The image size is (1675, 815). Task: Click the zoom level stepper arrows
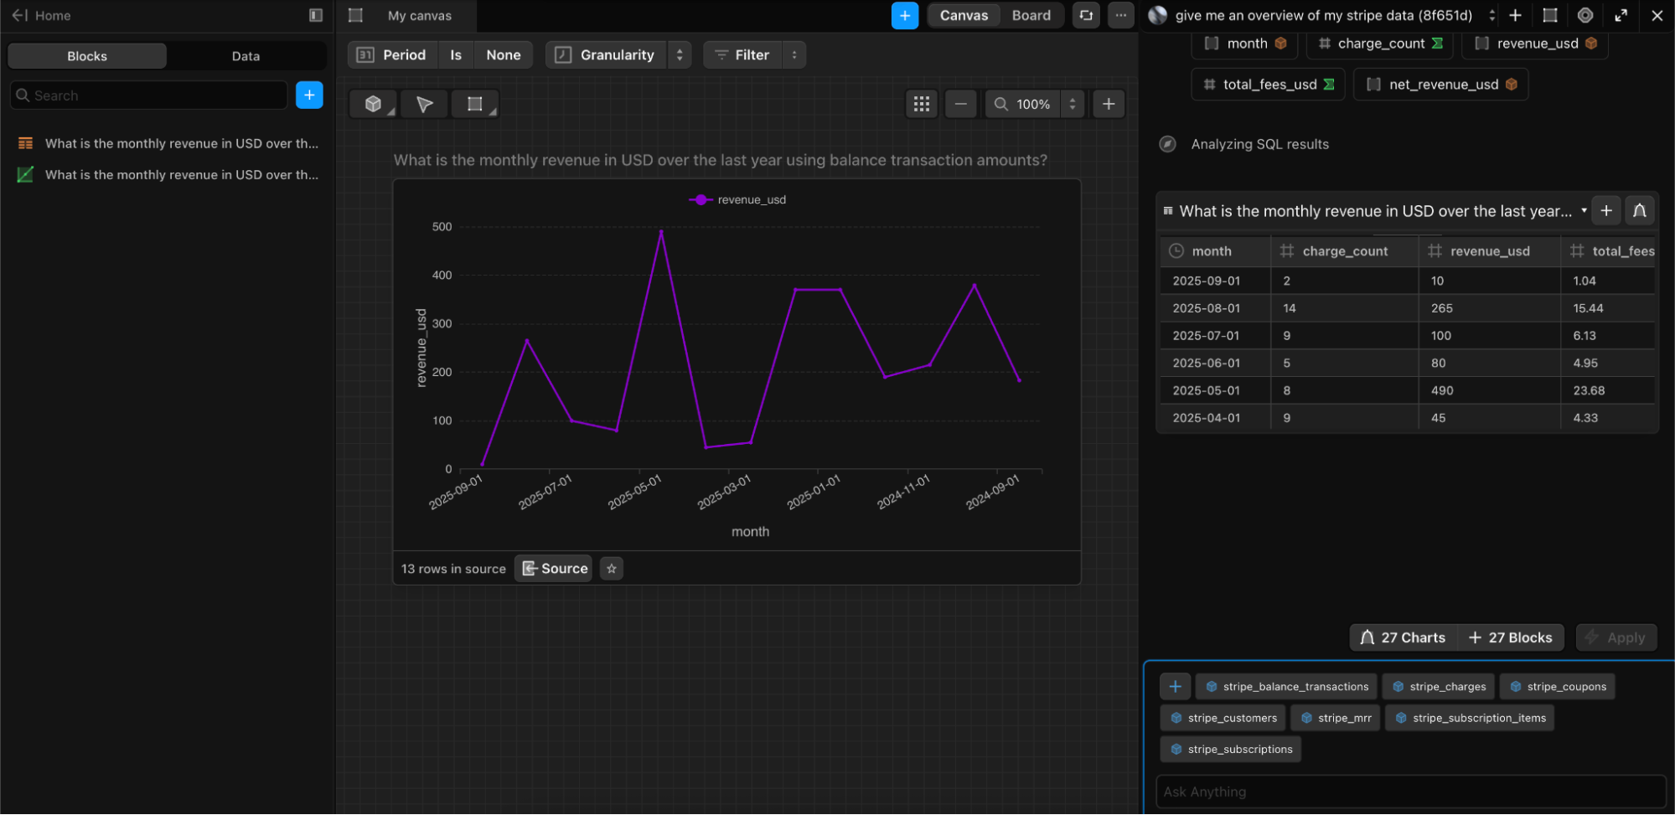tap(1073, 104)
